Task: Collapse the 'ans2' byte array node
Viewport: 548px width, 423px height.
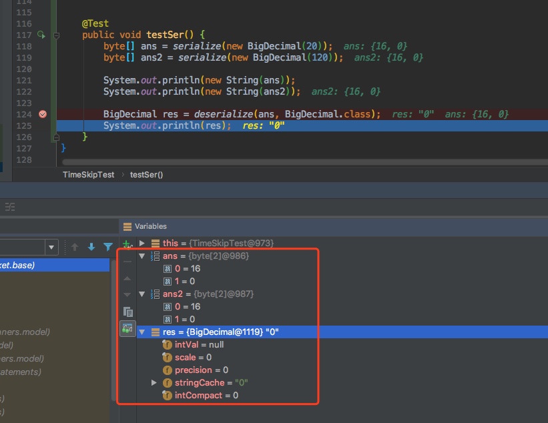Action: pyautogui.click(x=142, y=294)
